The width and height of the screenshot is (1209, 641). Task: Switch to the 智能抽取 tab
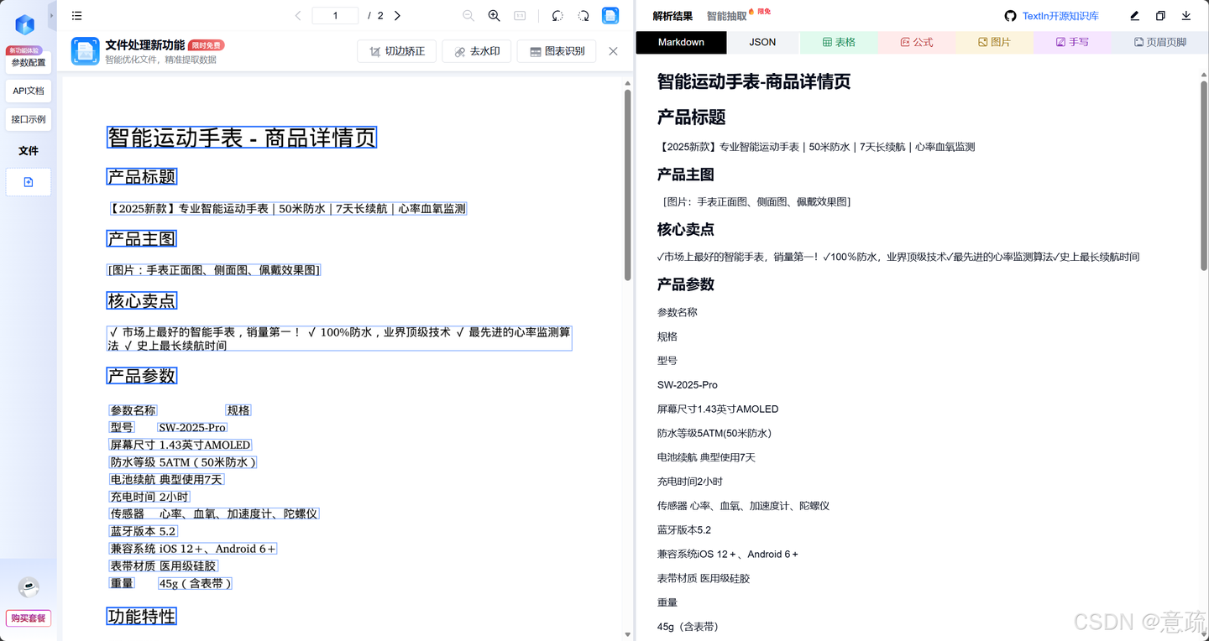pos(727,16)
